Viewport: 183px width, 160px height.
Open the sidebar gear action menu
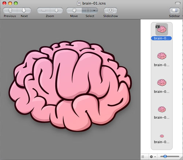tap(153, 157)
